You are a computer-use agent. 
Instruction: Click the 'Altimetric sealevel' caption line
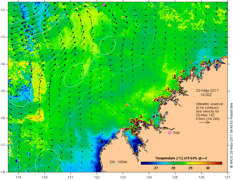(x=209, y=104)
